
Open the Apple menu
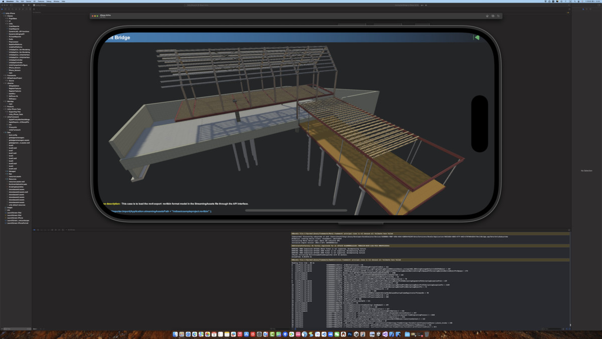tap(3, 1)
